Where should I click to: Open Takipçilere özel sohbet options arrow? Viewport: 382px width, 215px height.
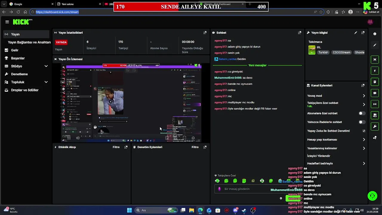tap(364, 105)
